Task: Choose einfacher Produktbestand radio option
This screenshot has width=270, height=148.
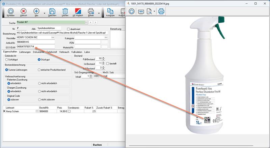Action: point(39,70)
